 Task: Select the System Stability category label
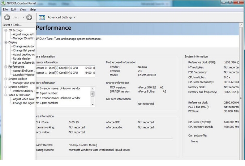click(x=18, y=87)
